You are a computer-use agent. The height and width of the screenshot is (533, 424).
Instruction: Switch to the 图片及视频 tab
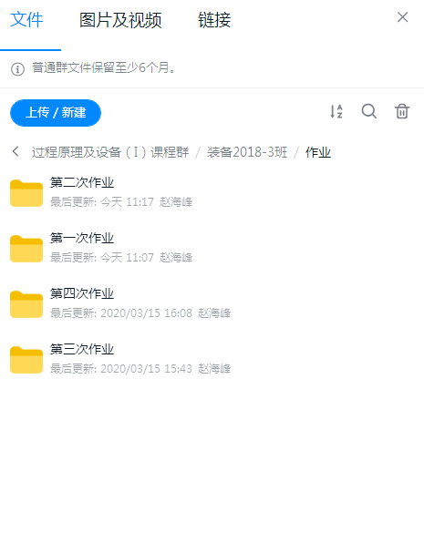pyautogui.click(x=120, y=20)
